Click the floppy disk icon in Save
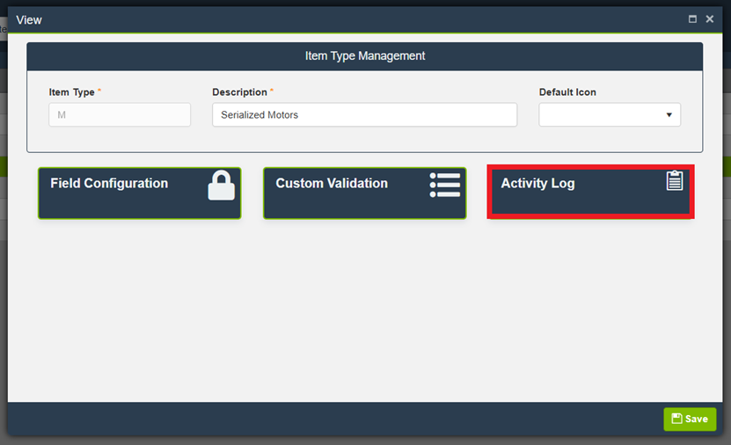The height and width of the screenshot is (445, 731). (676, 419)
